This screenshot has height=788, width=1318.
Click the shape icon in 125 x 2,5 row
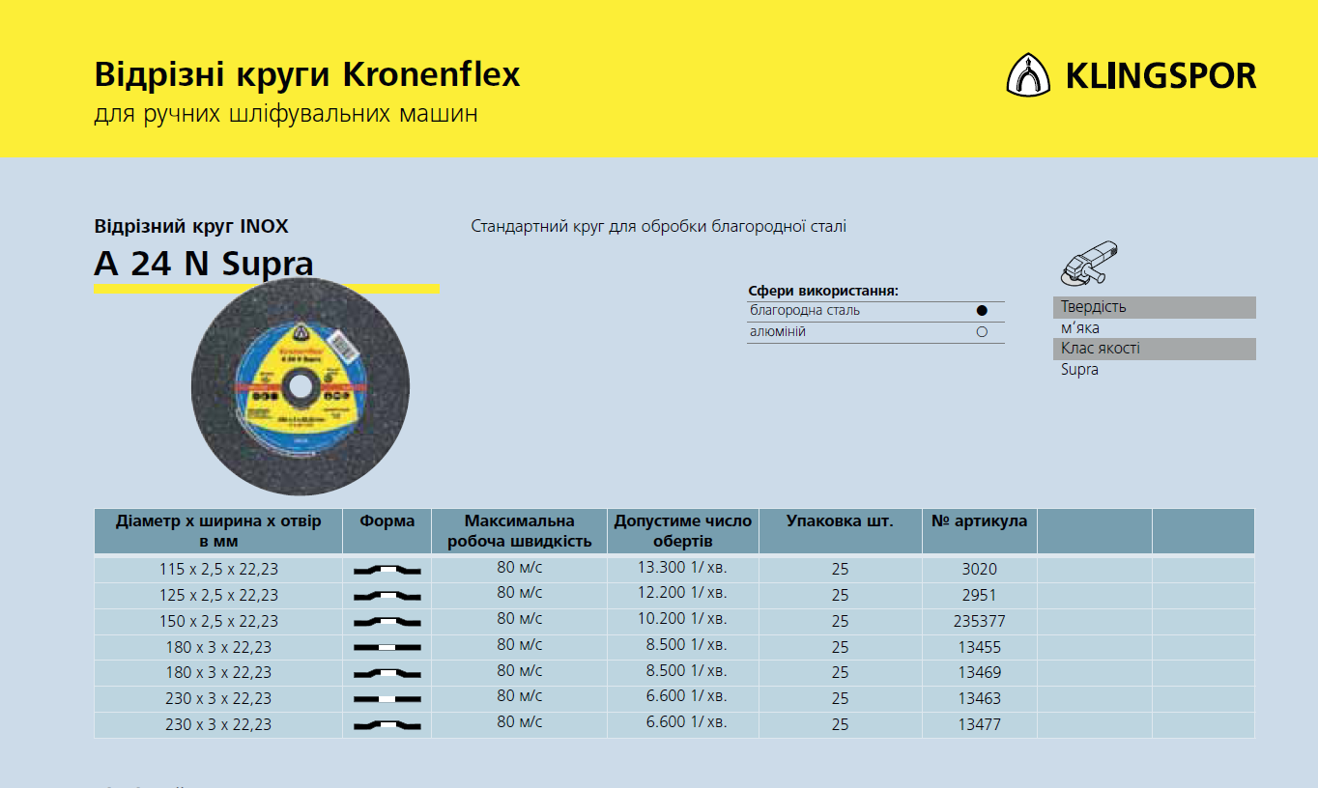(387, 596)
